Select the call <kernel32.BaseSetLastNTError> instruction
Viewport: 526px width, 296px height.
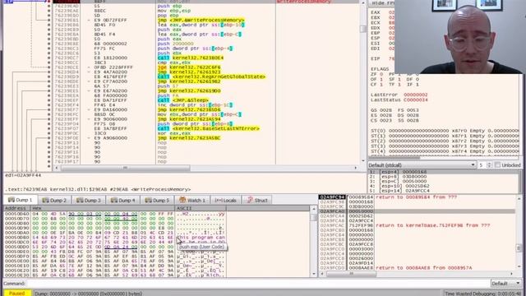point(208,128)
